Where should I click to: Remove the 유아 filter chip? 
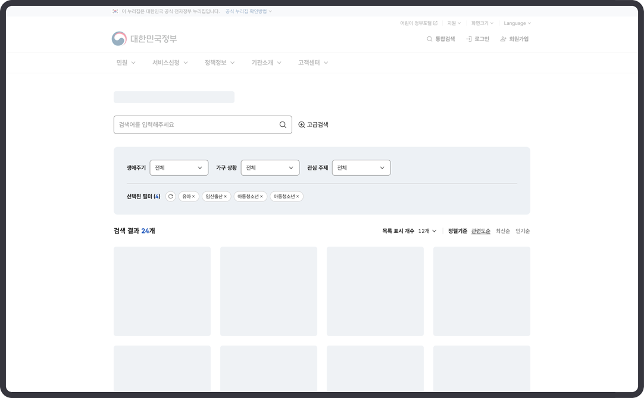click(193, 197)
